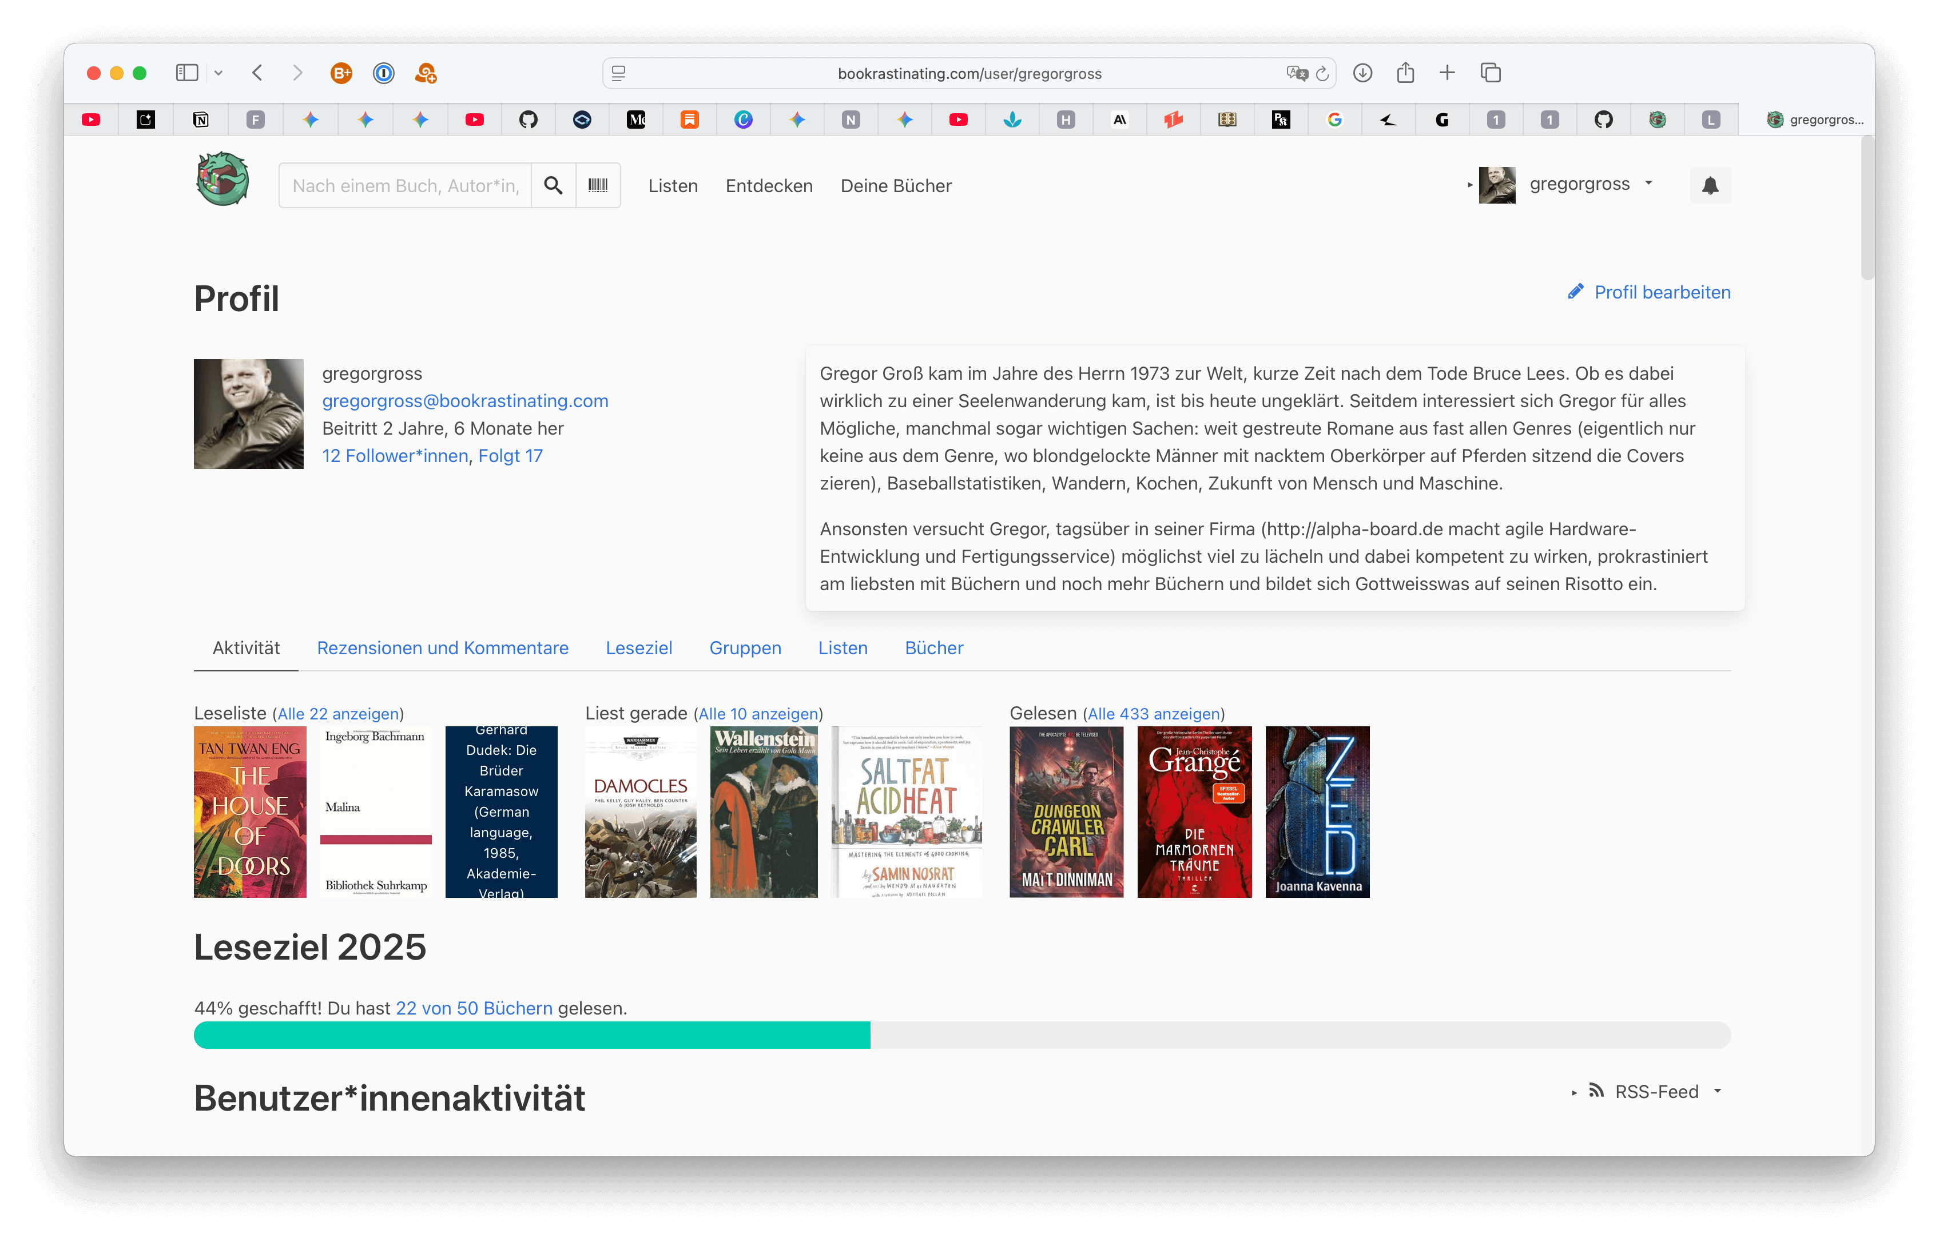Click the Bookrastinating dragon logo

(x=222, y=179)
